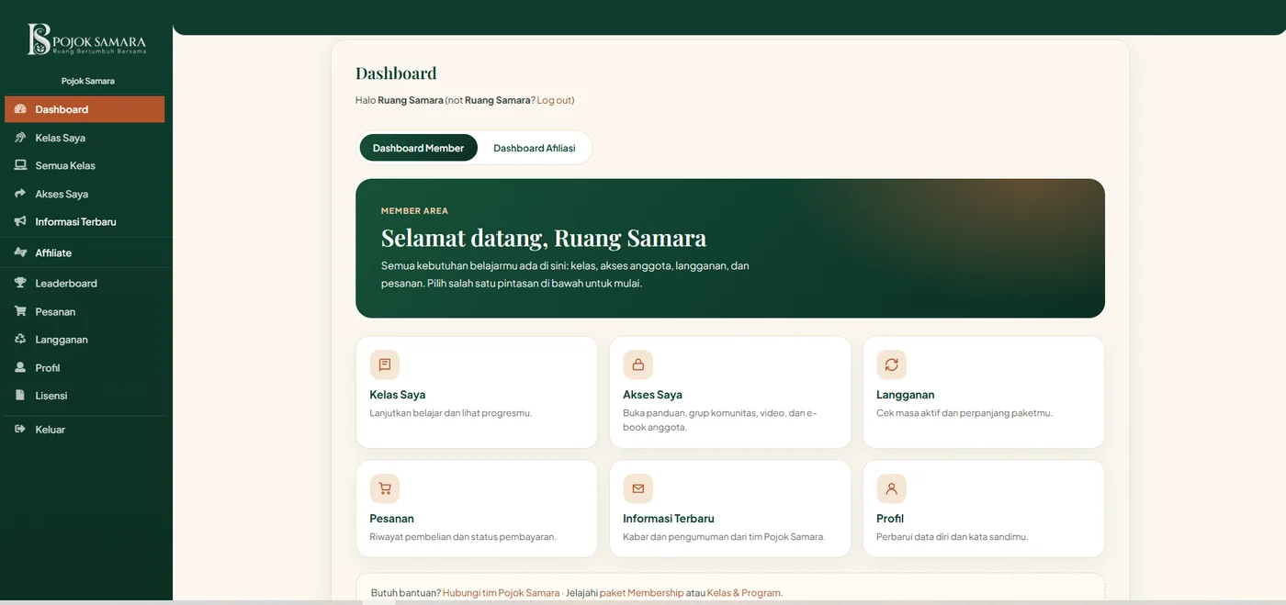This screenshot has height=605, width=1286.
Task: Click Keluar in the sidebar
Action: tap(85, 429)
